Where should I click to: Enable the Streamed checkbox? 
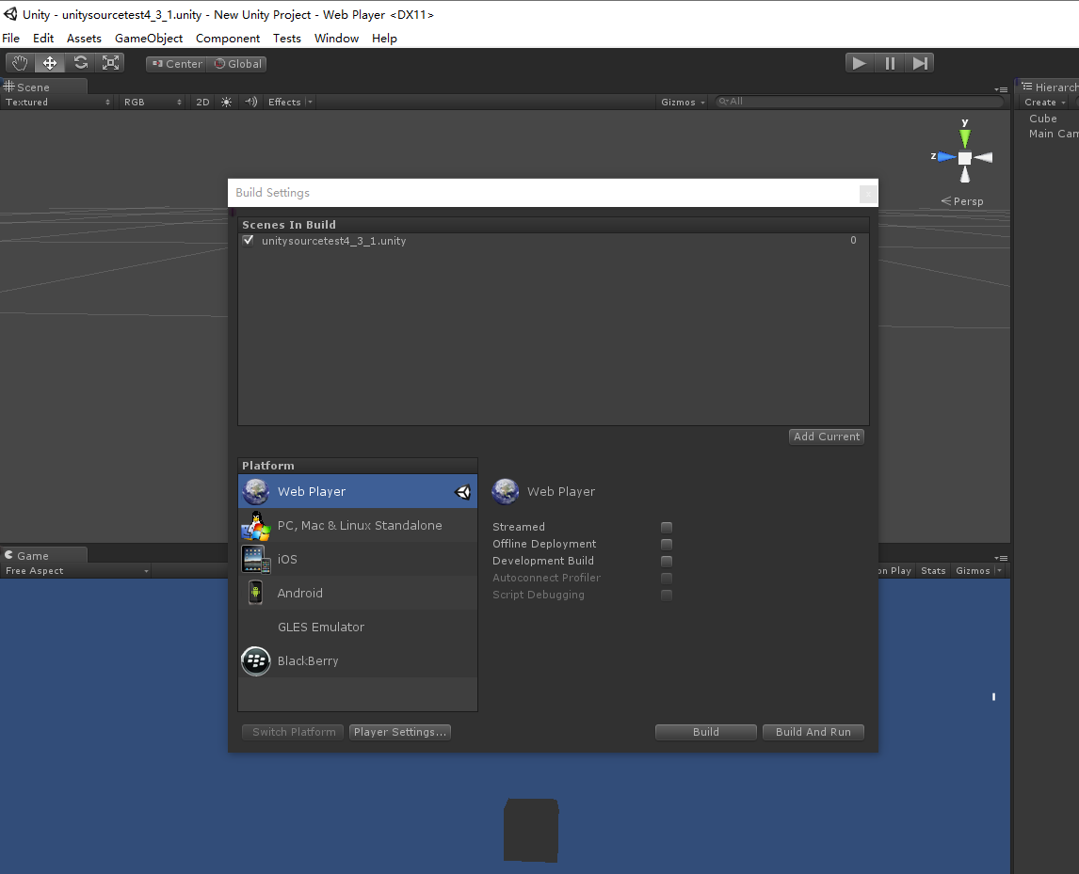coord(667,527)
